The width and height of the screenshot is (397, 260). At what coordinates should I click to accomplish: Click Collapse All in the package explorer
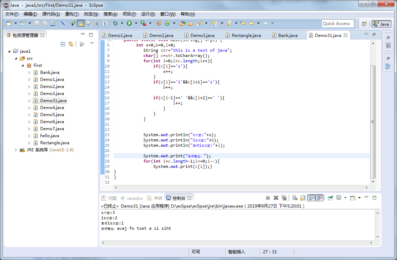[x=63, y=44]
